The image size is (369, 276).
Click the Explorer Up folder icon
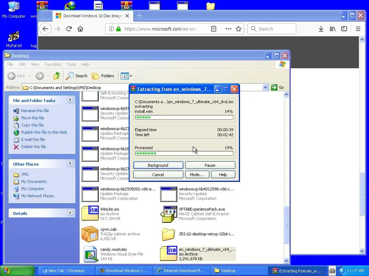point(57,76)
